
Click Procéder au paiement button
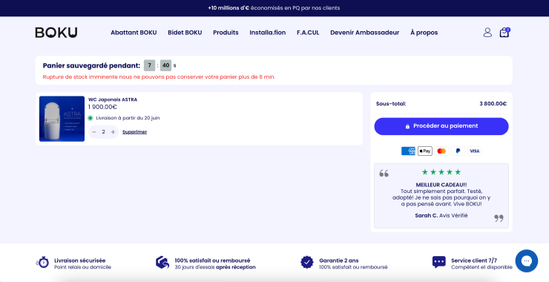(x=441, y=126)
